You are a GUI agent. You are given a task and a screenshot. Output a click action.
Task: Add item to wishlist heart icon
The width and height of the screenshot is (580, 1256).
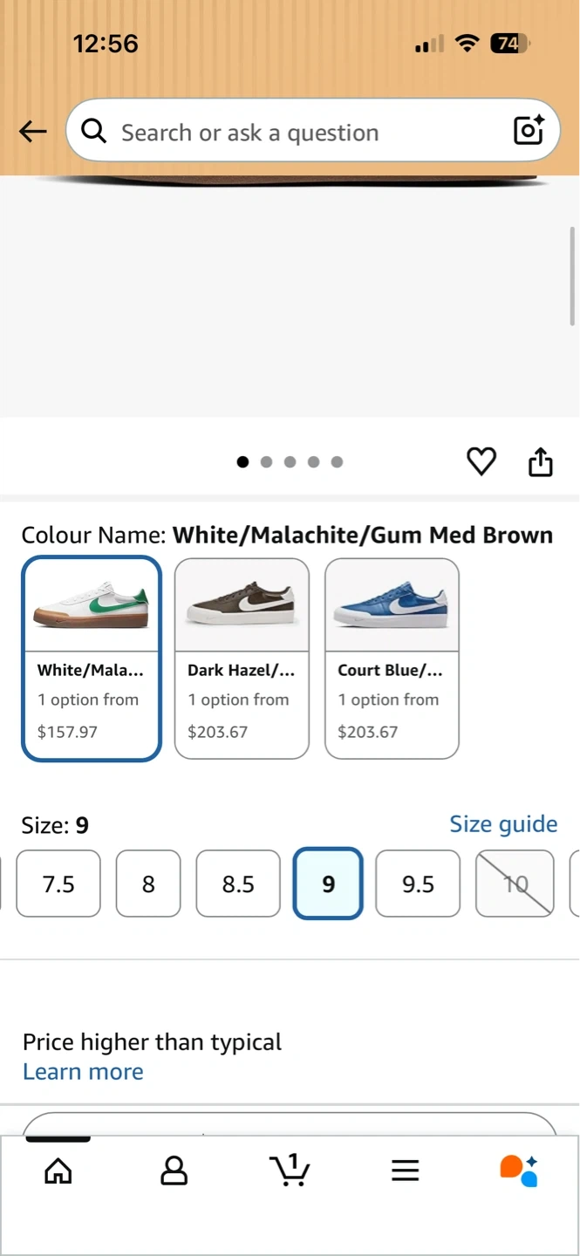(481, 461)
